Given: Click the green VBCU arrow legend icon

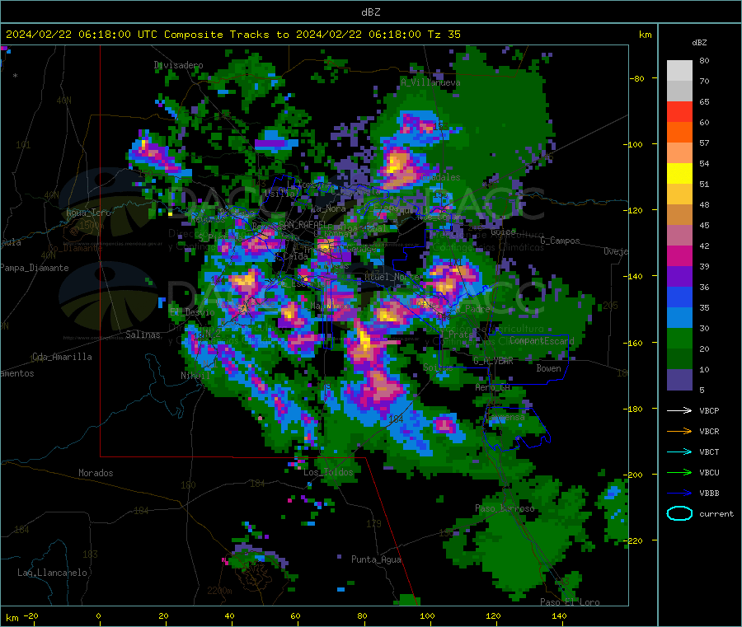Looking at the screenshot, I should click(679, 472).
